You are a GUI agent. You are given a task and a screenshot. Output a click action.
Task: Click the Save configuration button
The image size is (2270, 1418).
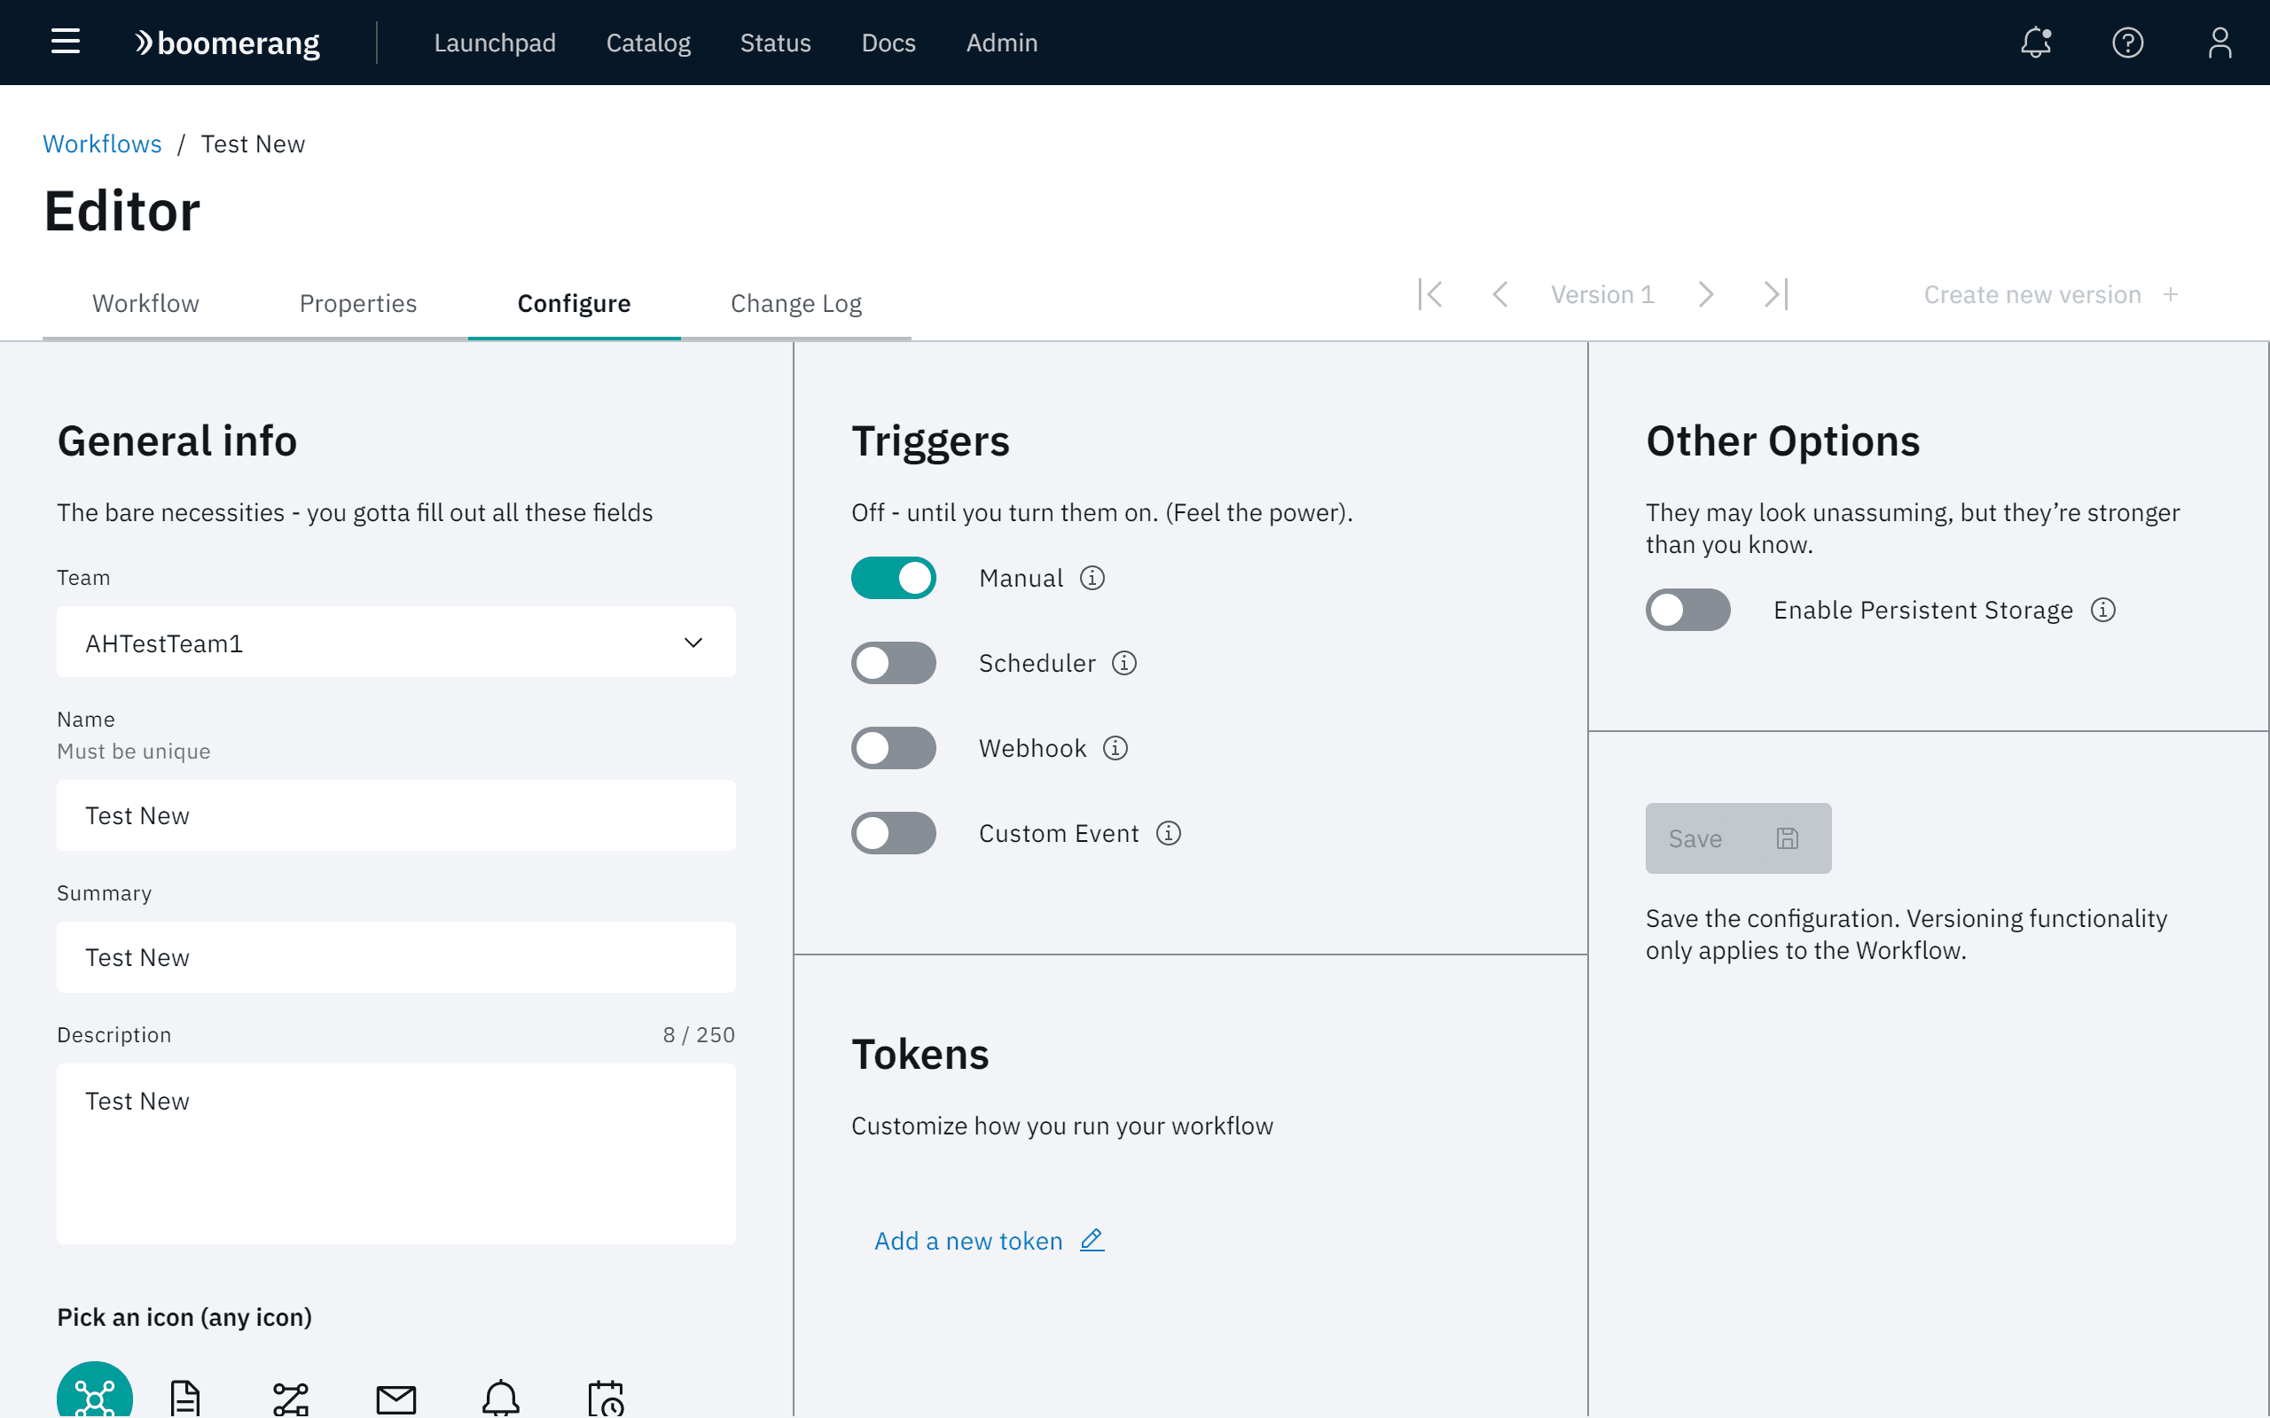(1738, 838)
